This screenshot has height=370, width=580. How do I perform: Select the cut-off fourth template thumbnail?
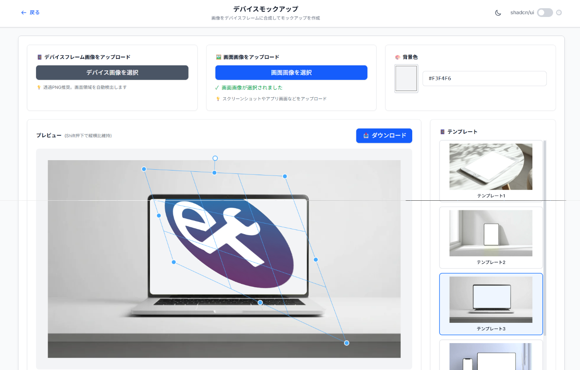[491, 355]
